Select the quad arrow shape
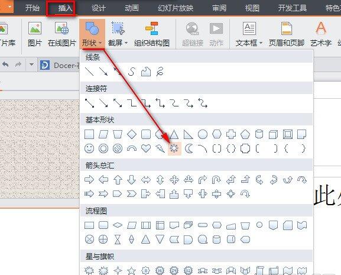The image size is (341, 275). pyautogui.click(x=174, y=180)
